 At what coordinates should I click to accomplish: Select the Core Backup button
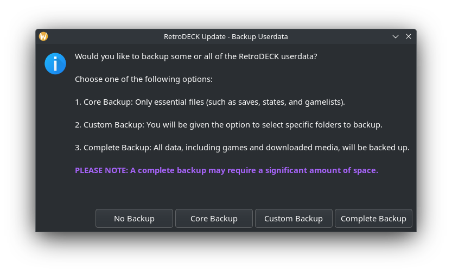(x=214, y=219)
